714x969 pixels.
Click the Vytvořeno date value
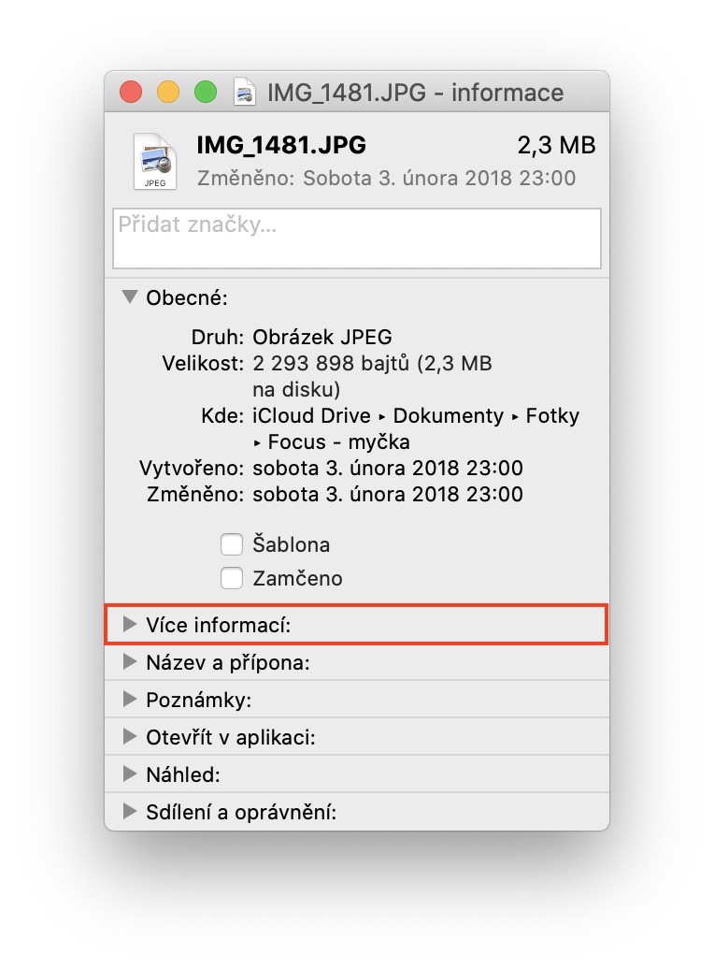coord(388,468)
